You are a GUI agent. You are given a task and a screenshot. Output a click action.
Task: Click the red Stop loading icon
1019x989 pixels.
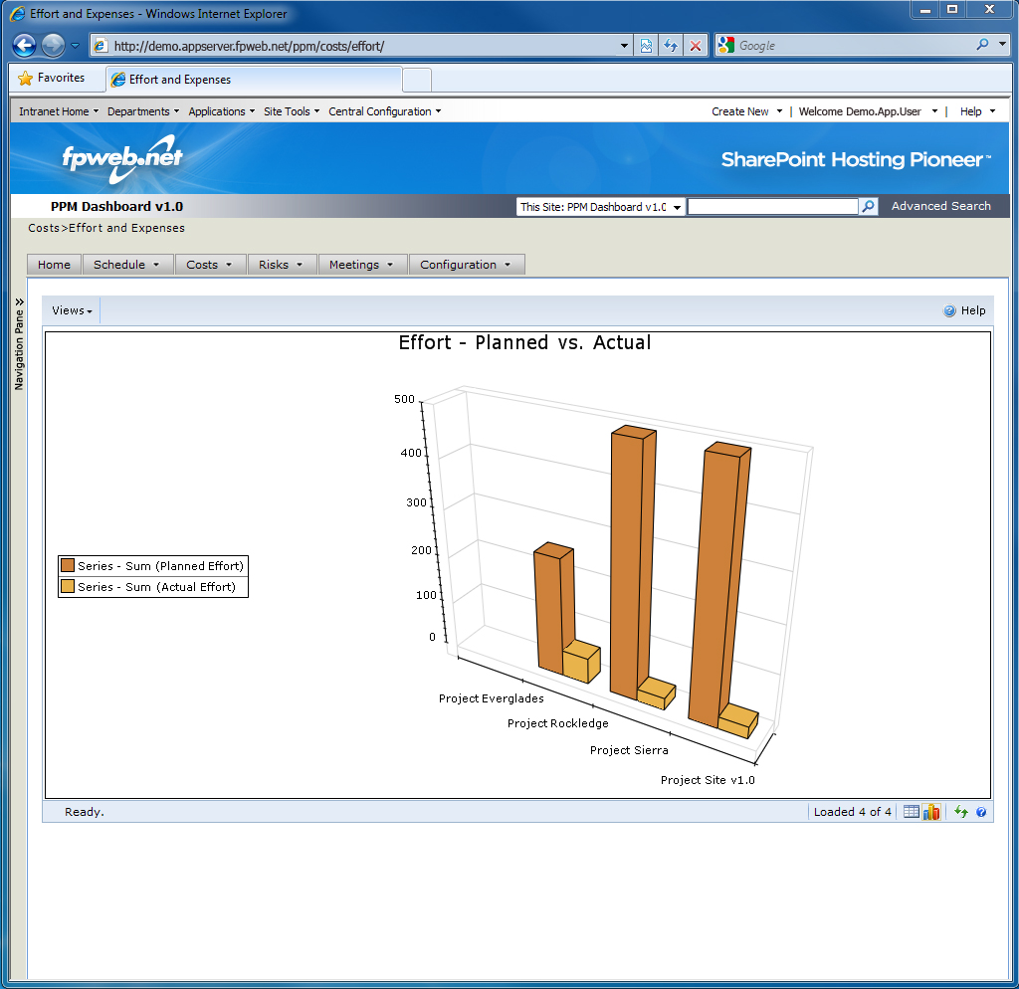pos(696,46)
